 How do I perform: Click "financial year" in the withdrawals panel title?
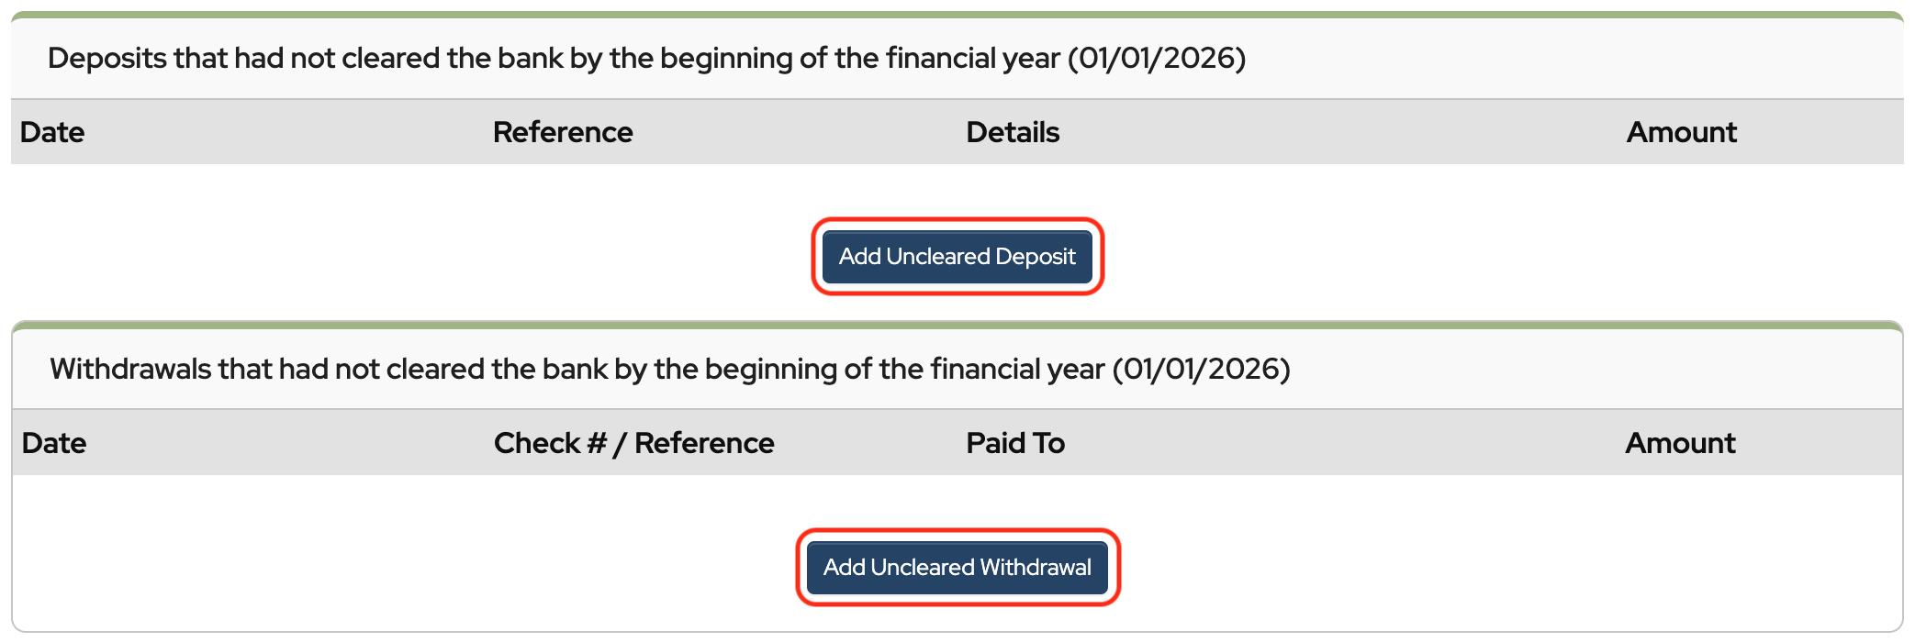(1017, 369)
